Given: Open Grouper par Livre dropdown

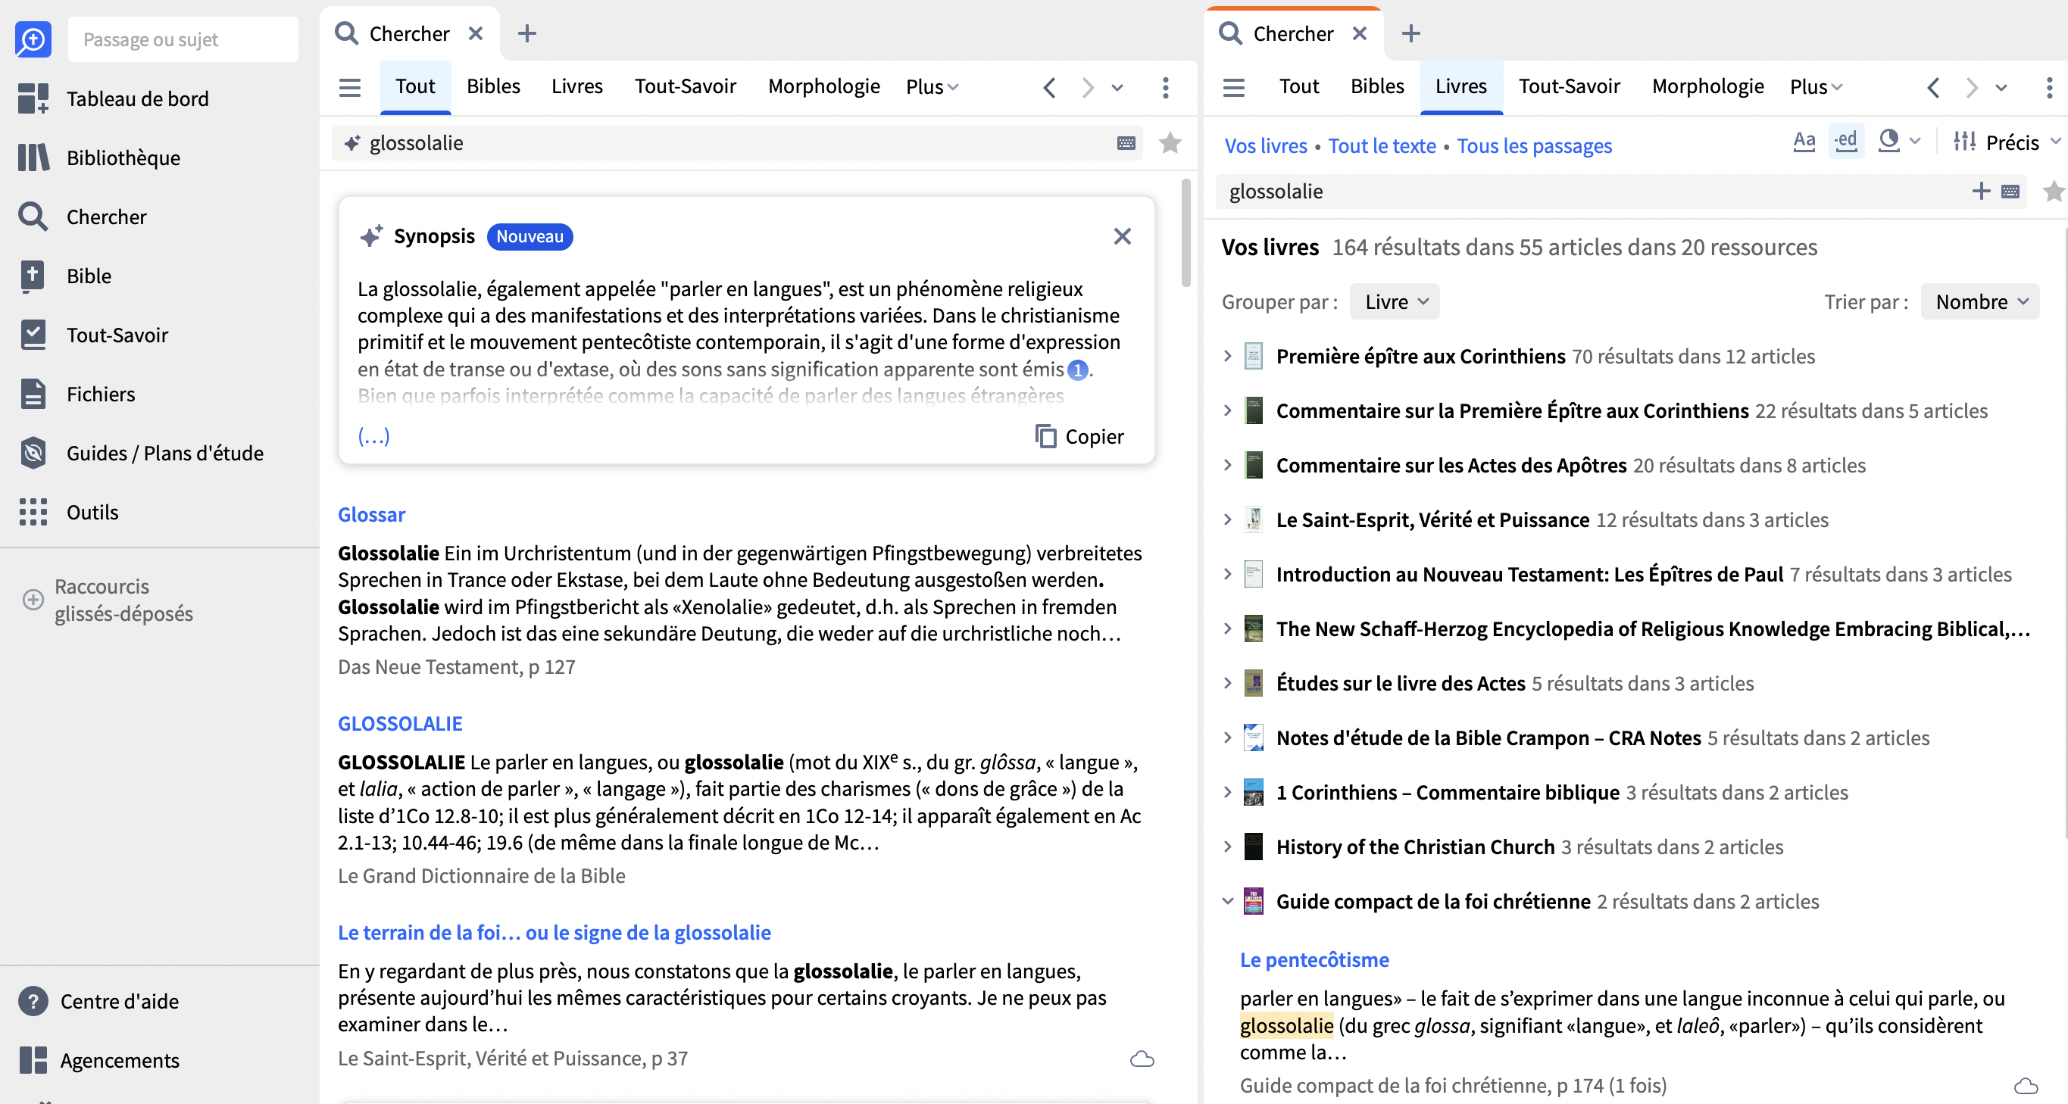Looking at the screenshot, I should tap(1395, 301).
